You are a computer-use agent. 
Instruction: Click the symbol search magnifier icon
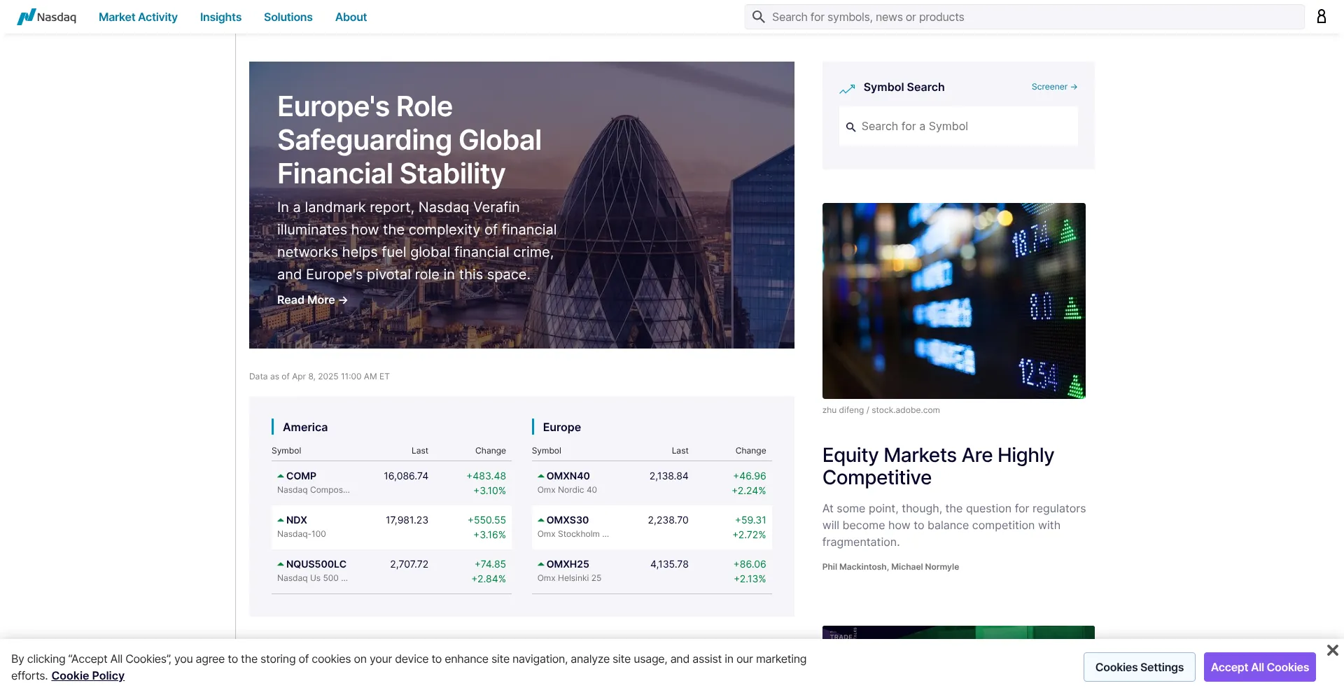pyautogui.click(x=850, y=127)
